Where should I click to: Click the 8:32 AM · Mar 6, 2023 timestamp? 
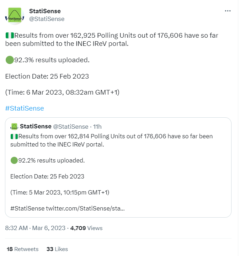pyautogui.click(x=35, y=228)
